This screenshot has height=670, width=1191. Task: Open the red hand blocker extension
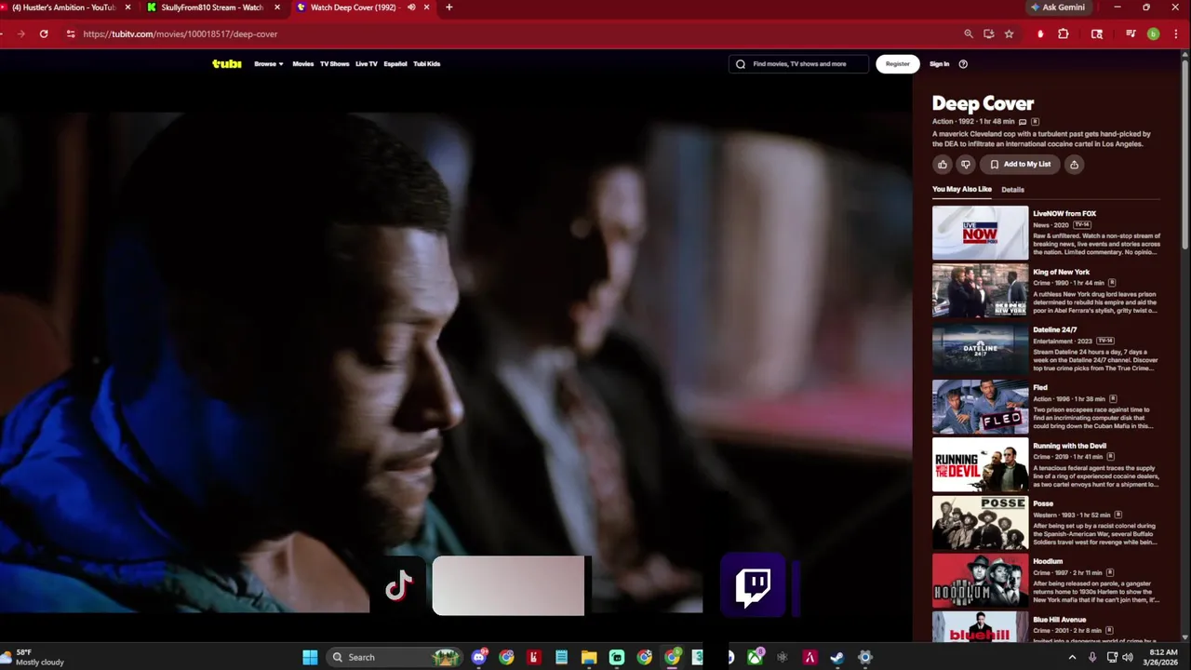[x=1040, y=33]
